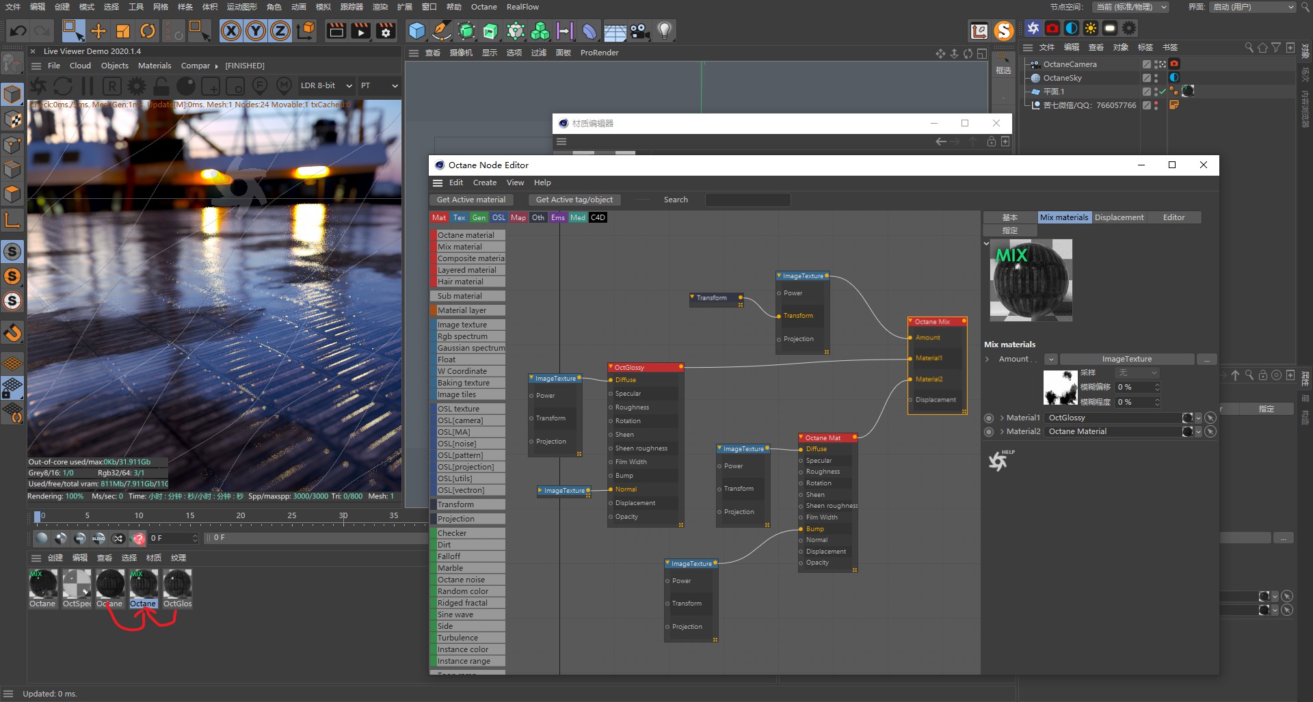Click the Light bulb icon in the toolbar
The height and width of the screenshot is (702, 1313).
click(x=664, y=31)
